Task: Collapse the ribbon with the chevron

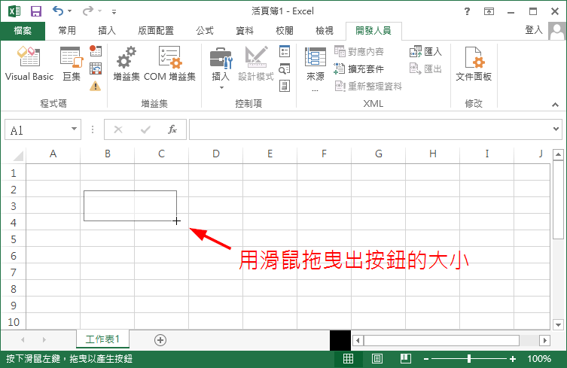Action: point(555,105)
